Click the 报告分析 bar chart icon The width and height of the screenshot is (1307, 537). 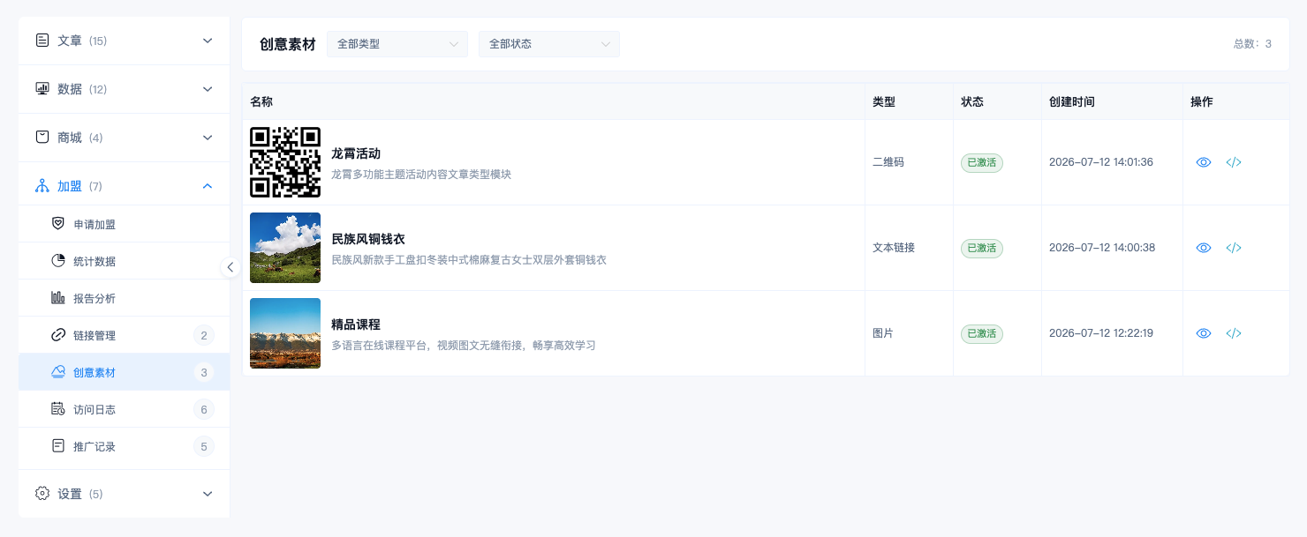58,298
